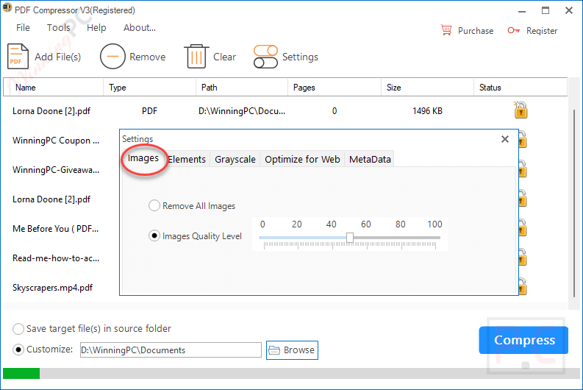Screen dimensions: 583x390
Task: Sort by the Path column header
Action: click(242, 88)
